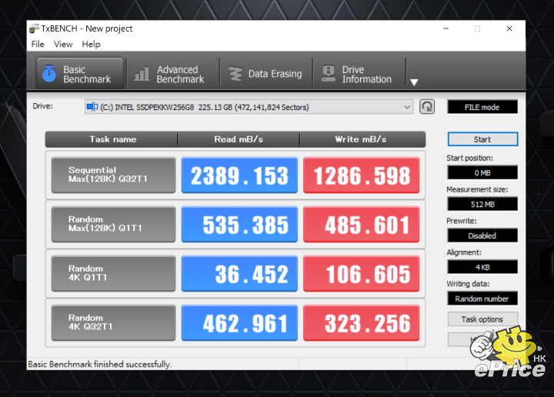
Task: Click the status text 'Basic Benchmark finished successfully.'
Action: 99,364
